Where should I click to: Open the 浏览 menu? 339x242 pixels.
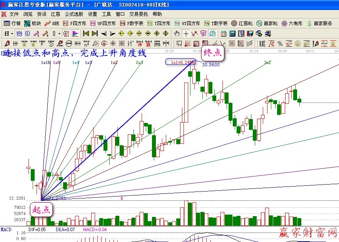click(28, 14)
